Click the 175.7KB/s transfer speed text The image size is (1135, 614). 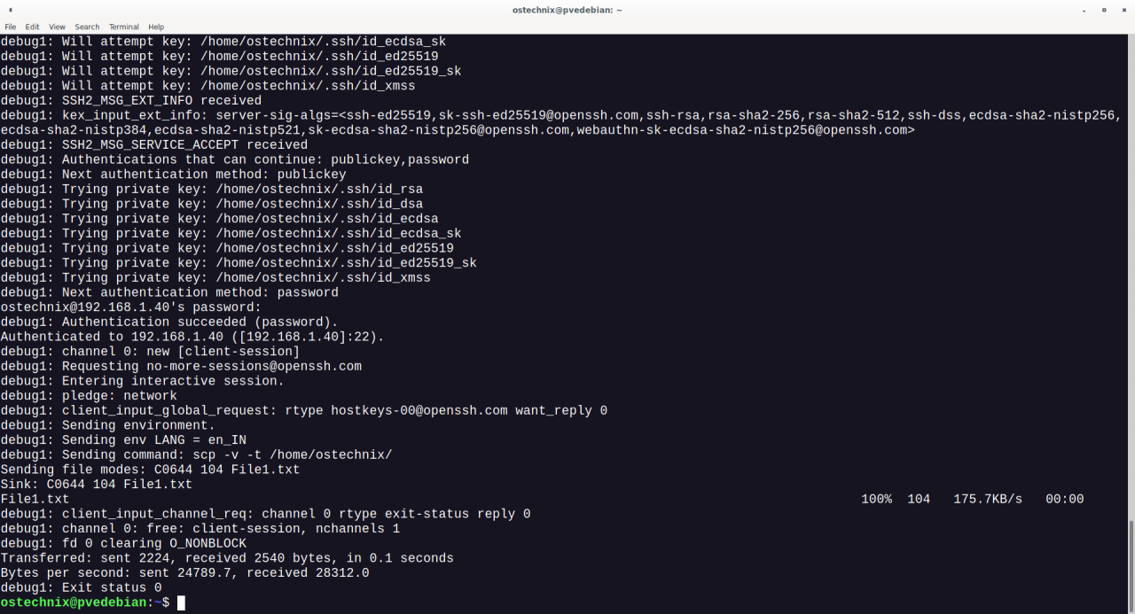click(987, 498)
